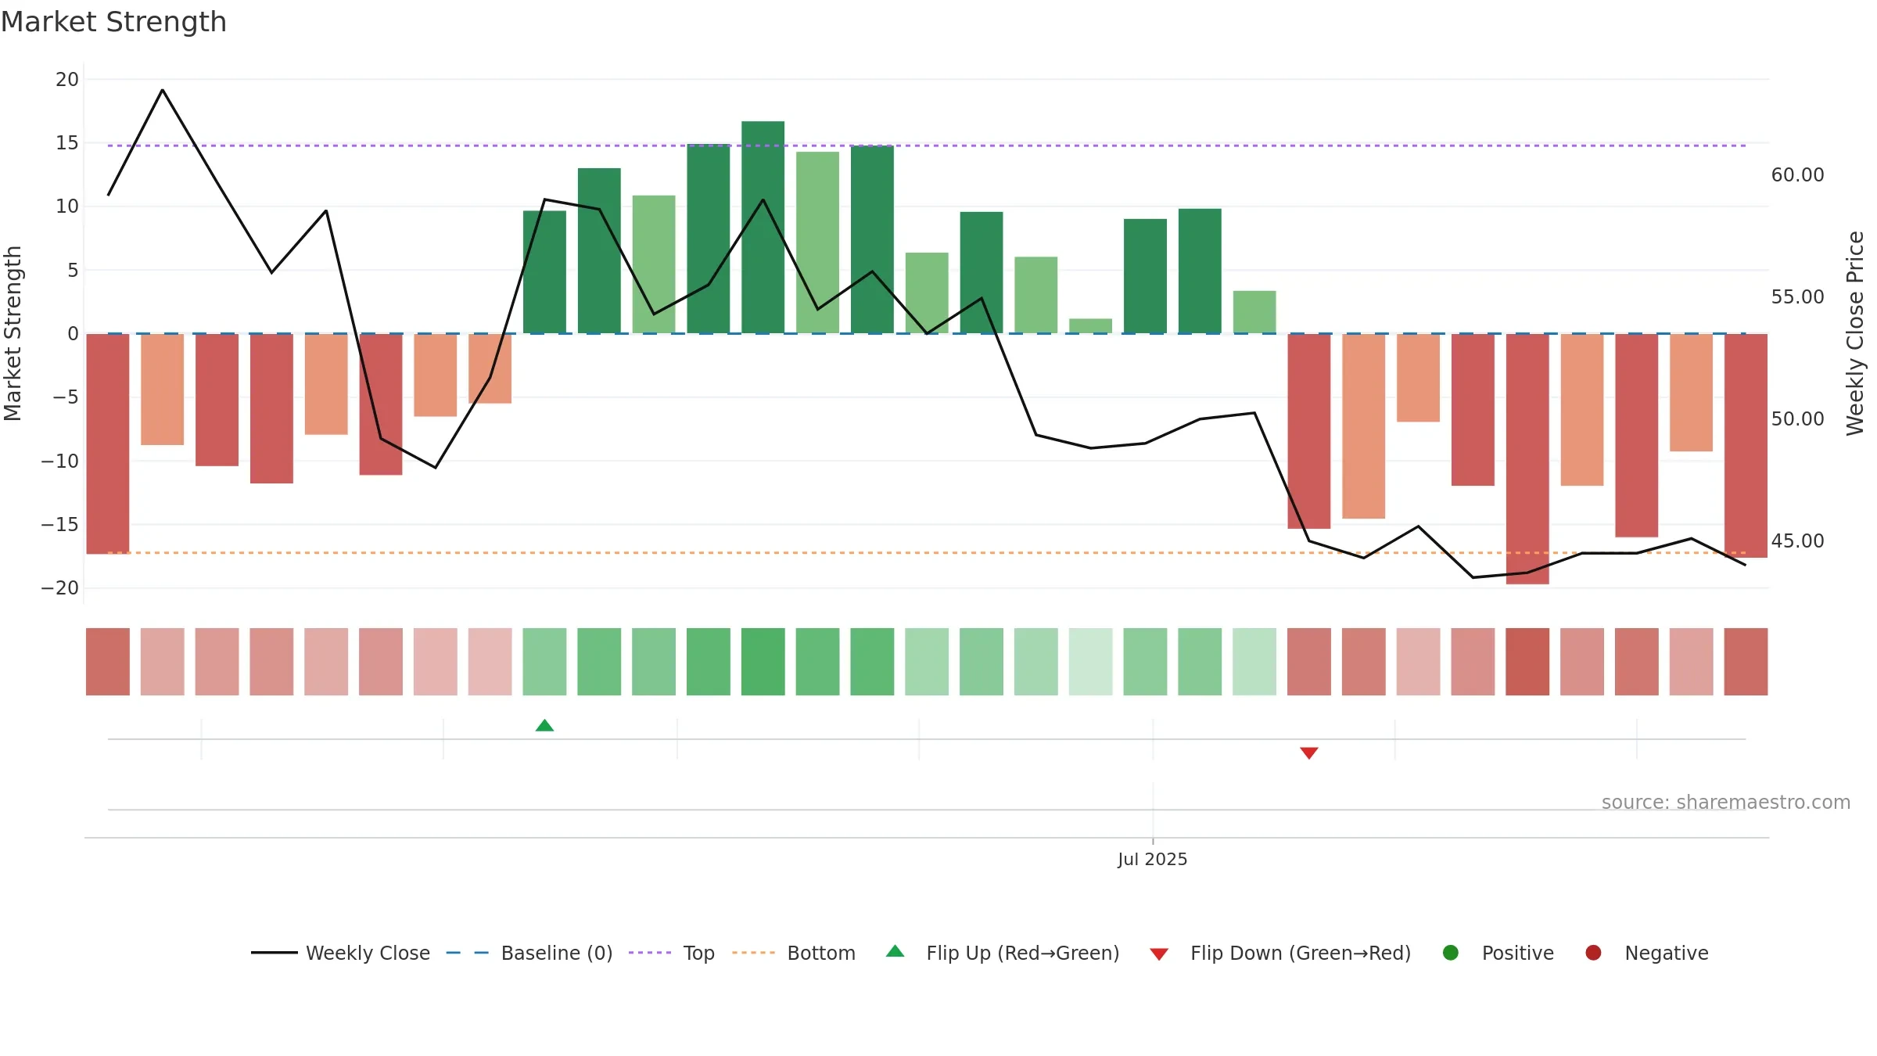1877x1056 pixels.
Task: Click the source: sharemaestro.com text
Action: point(1726,803)
